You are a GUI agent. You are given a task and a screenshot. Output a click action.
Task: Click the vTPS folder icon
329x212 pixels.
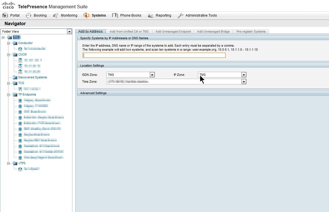click(x=15, y=163)
